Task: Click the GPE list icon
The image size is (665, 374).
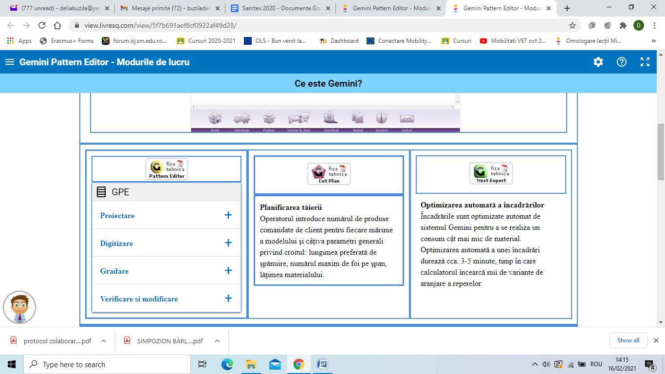Action: tap(101, 192)
